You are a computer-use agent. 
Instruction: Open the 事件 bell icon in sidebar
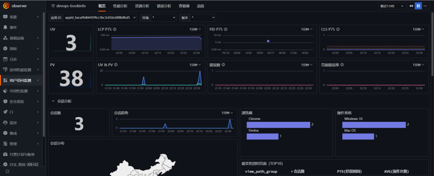(x=5, y=27)
